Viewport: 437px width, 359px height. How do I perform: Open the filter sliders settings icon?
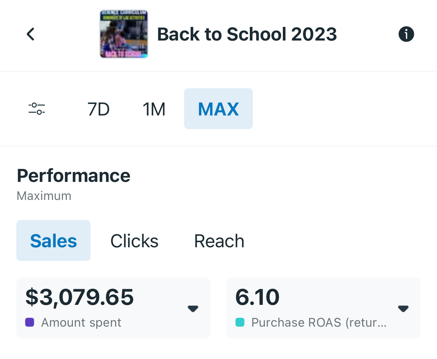pos(37,109)
